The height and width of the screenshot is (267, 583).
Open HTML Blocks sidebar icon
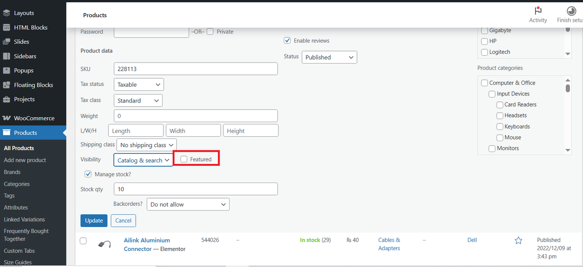[x=6, y=28]
